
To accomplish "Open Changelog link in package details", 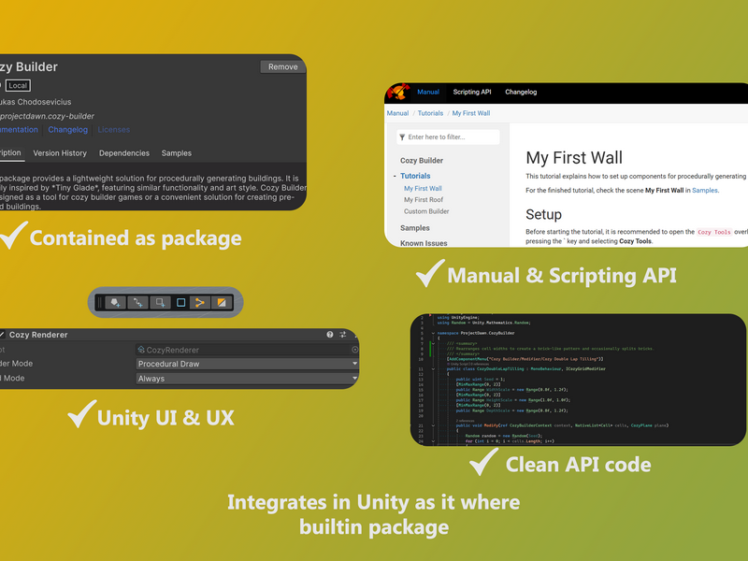I will coord(67,130).
